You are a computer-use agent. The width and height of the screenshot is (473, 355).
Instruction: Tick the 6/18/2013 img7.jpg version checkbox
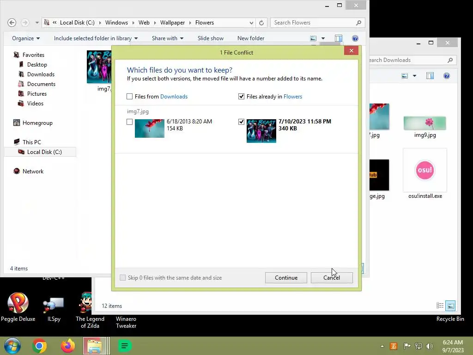129,122
